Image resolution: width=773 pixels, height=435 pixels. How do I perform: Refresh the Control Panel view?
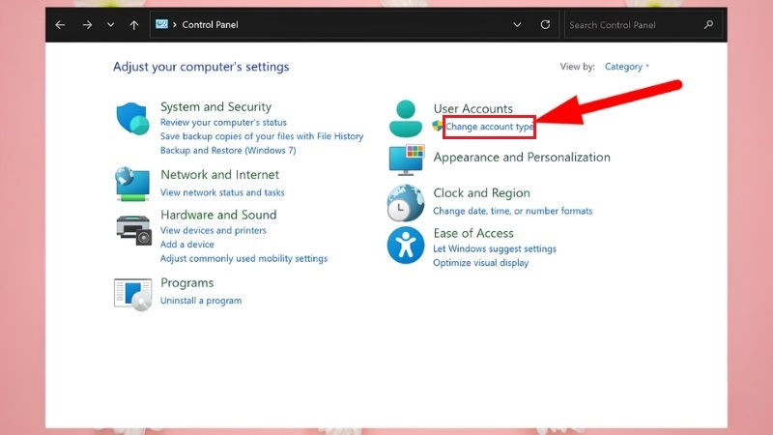[x=545, y=25]
